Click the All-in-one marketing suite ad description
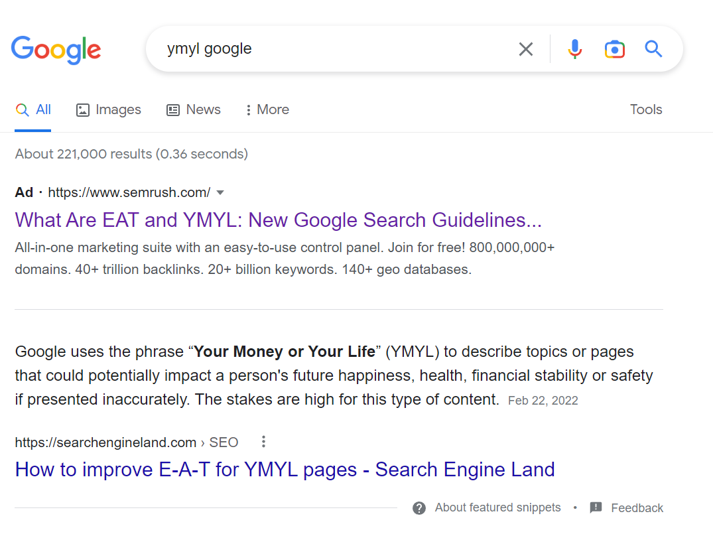 [x=285, y=258]
